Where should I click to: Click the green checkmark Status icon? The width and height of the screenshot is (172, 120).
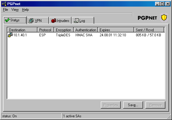7,20
